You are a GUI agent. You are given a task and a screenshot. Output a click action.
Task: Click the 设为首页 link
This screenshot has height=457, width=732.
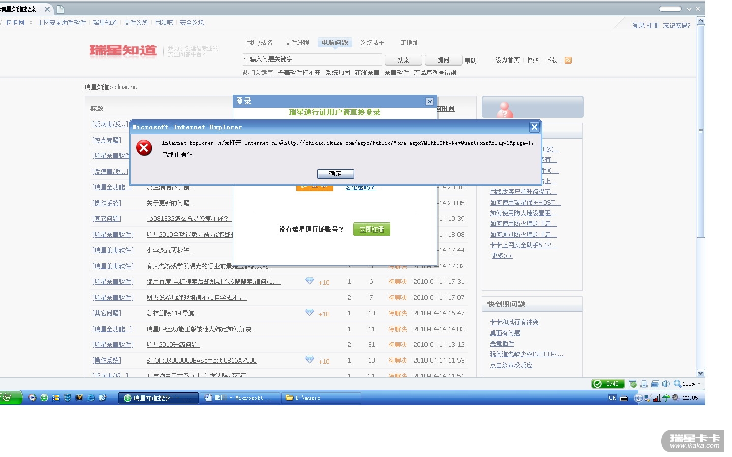[x=508, y=60]
